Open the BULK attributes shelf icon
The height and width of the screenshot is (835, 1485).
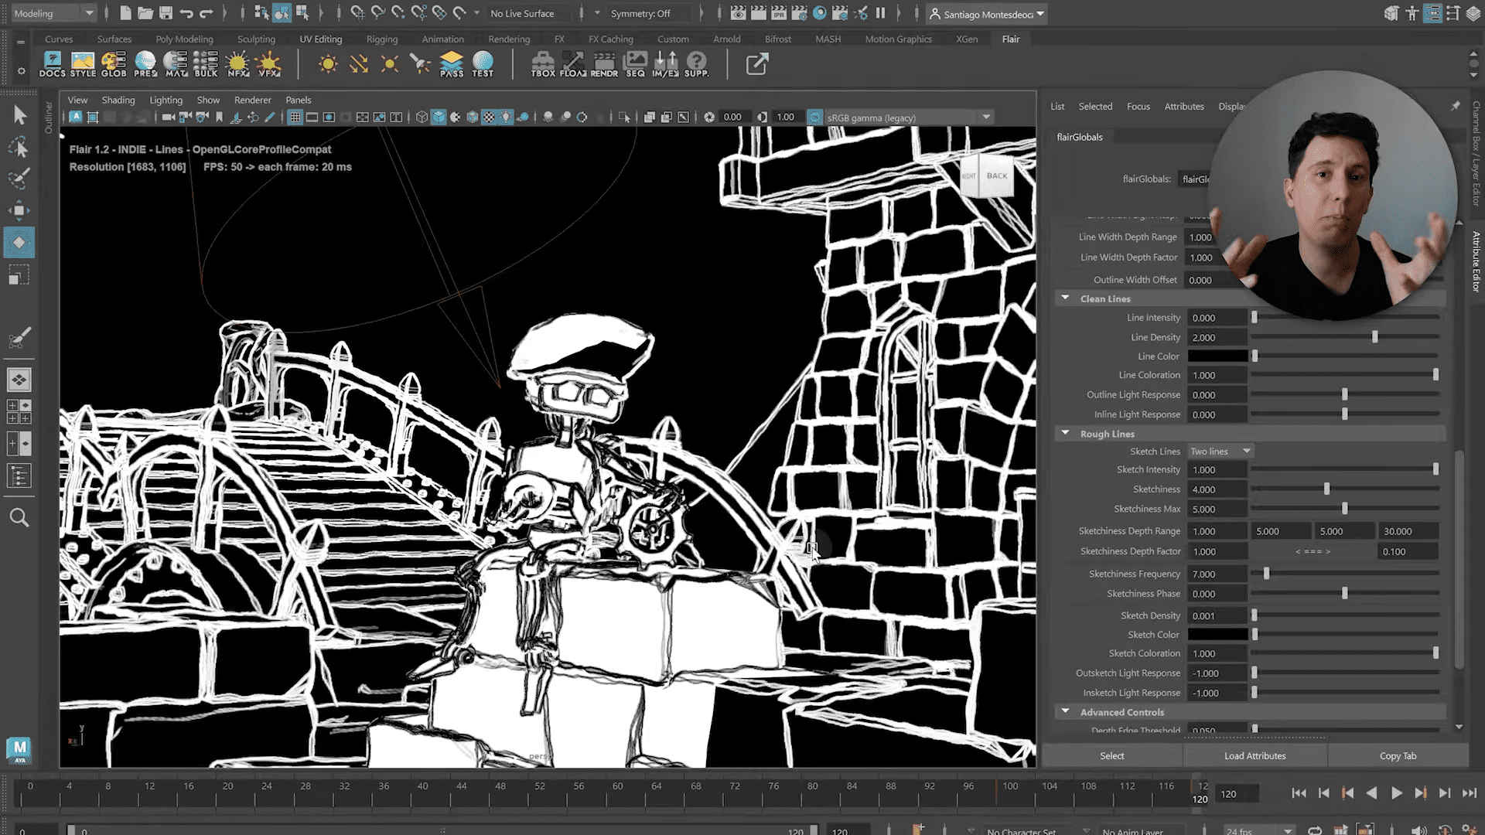pyautogui.click(x=206, y=63)
